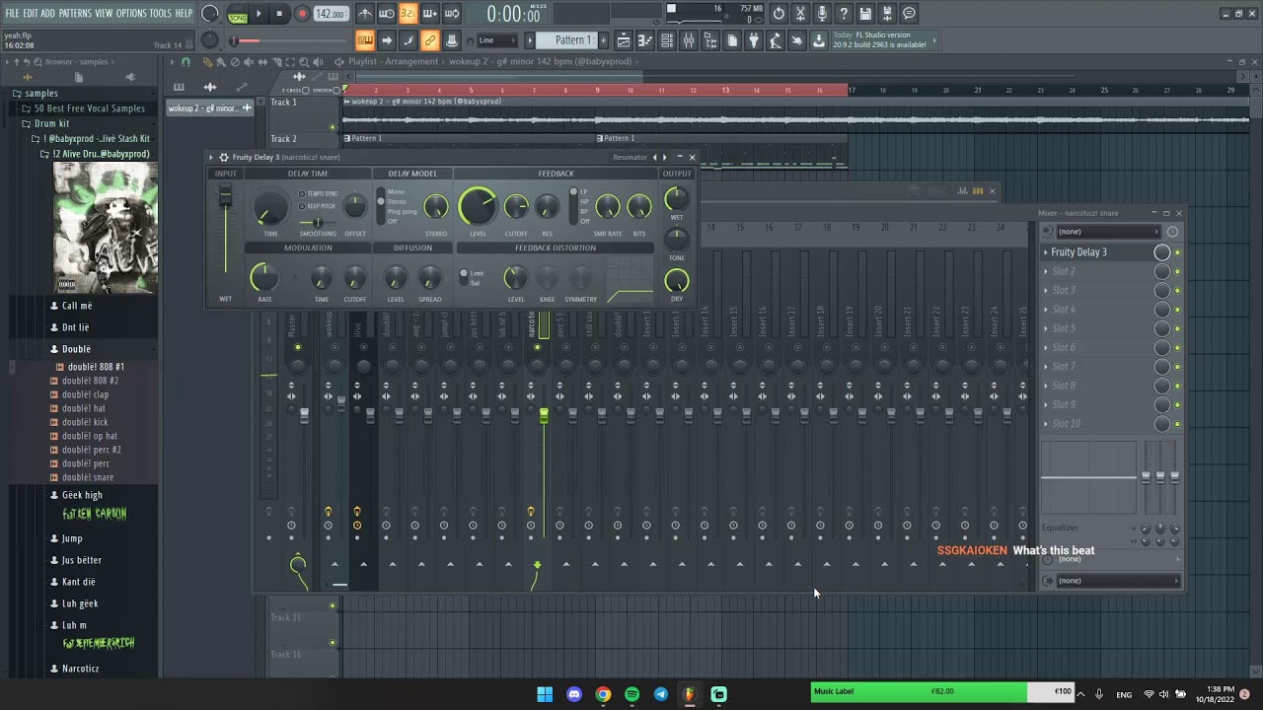The width and height of the screenshot is (1263, 710).
Task: Open mixer input (none) dropdown at top
Action: (x=1108, y=232)
